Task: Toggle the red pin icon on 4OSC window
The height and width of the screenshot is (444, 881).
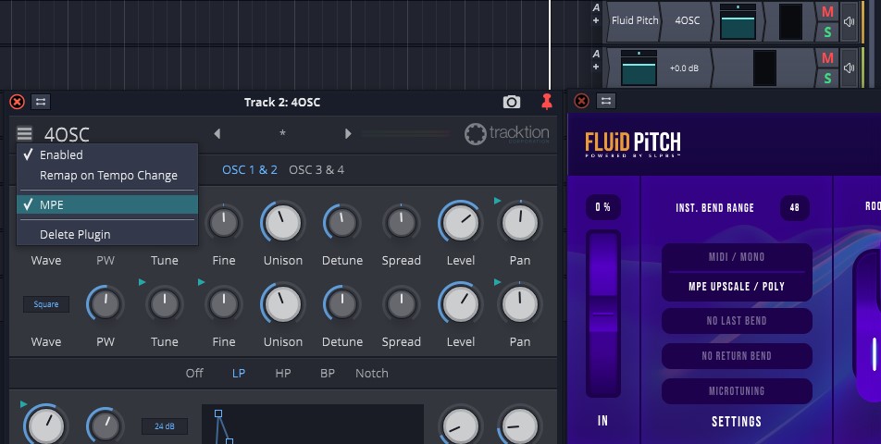Action: pos(546,101)
